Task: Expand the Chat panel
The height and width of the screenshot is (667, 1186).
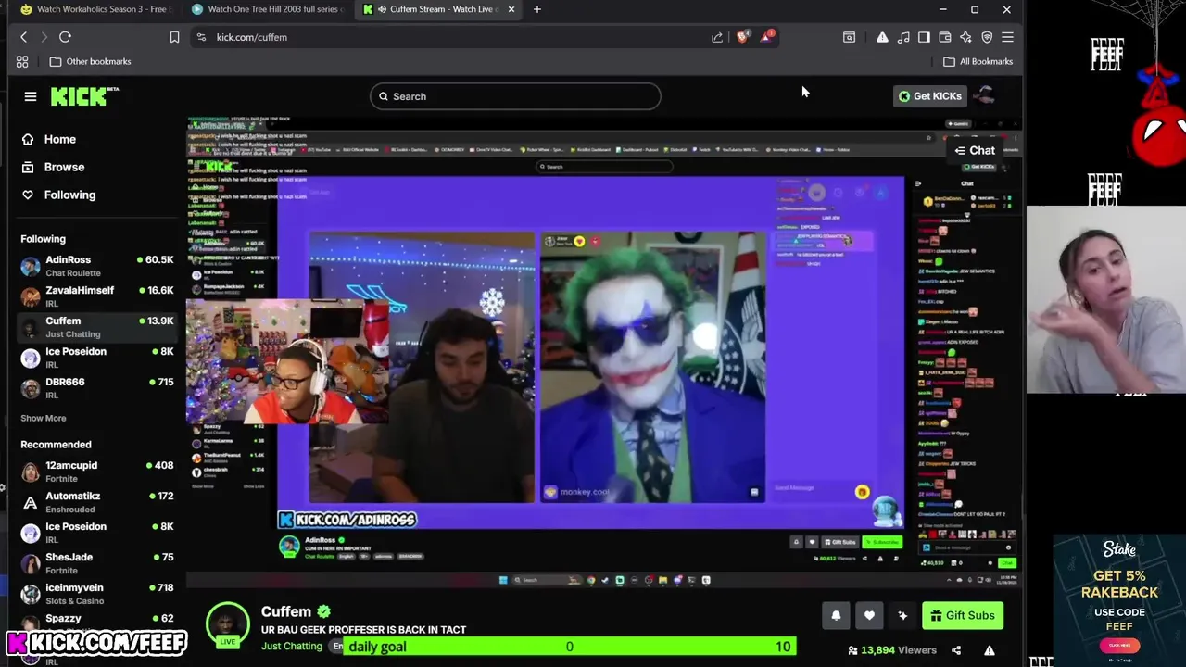Action: (976, 150)
